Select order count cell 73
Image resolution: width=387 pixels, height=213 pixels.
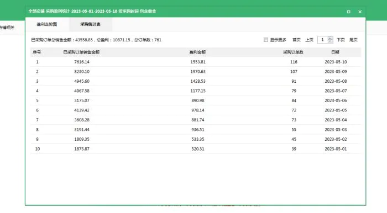tap(294, 120)
